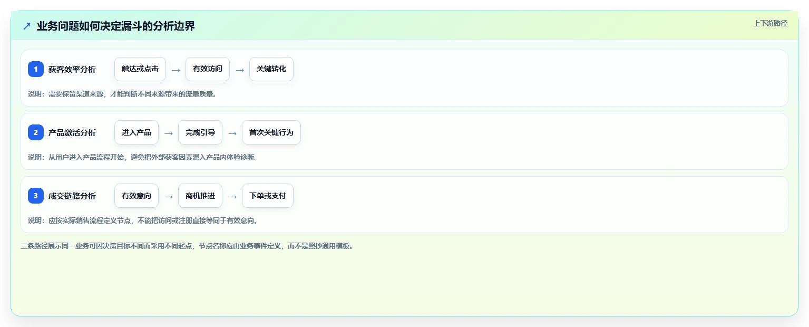Select the 关键转化 node
This screenshot has height=327, width=809.
click(x=271, y=69)
